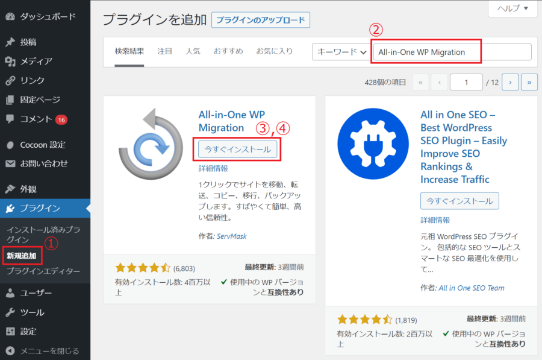542x360 pixels.
Task: Open インストール済みプラグイン submenu item
Action: click(x=43, y=235)
